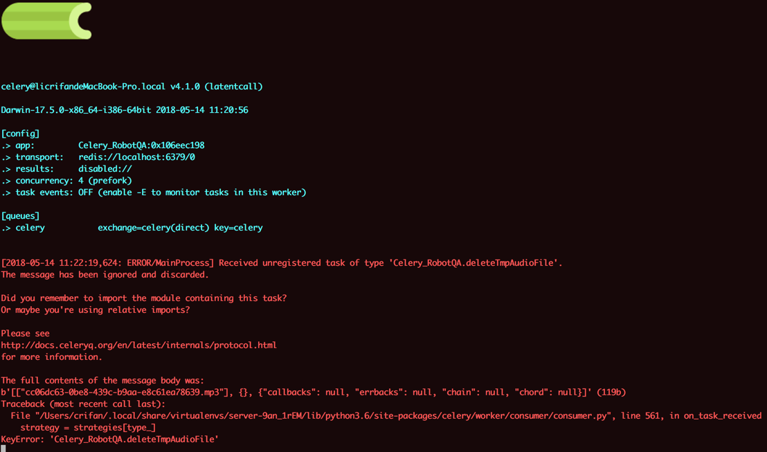Click the celery@licrifandeMacBook-Pro.local version line
The height and width of the screenshot is (452, 767).
click(x=132, y=87)
